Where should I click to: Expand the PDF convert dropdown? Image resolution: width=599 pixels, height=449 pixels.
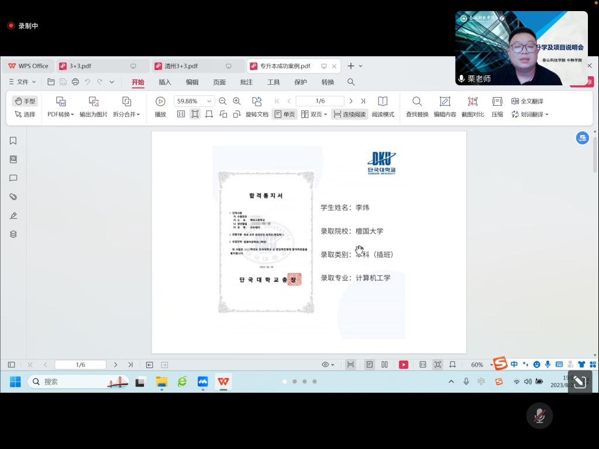click(61, 115)
